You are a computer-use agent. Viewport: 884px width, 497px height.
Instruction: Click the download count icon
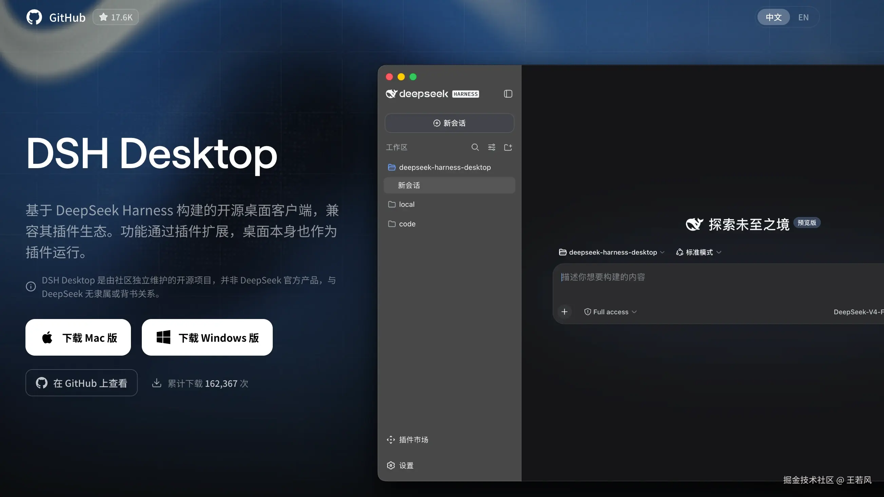tap(157, 383)
